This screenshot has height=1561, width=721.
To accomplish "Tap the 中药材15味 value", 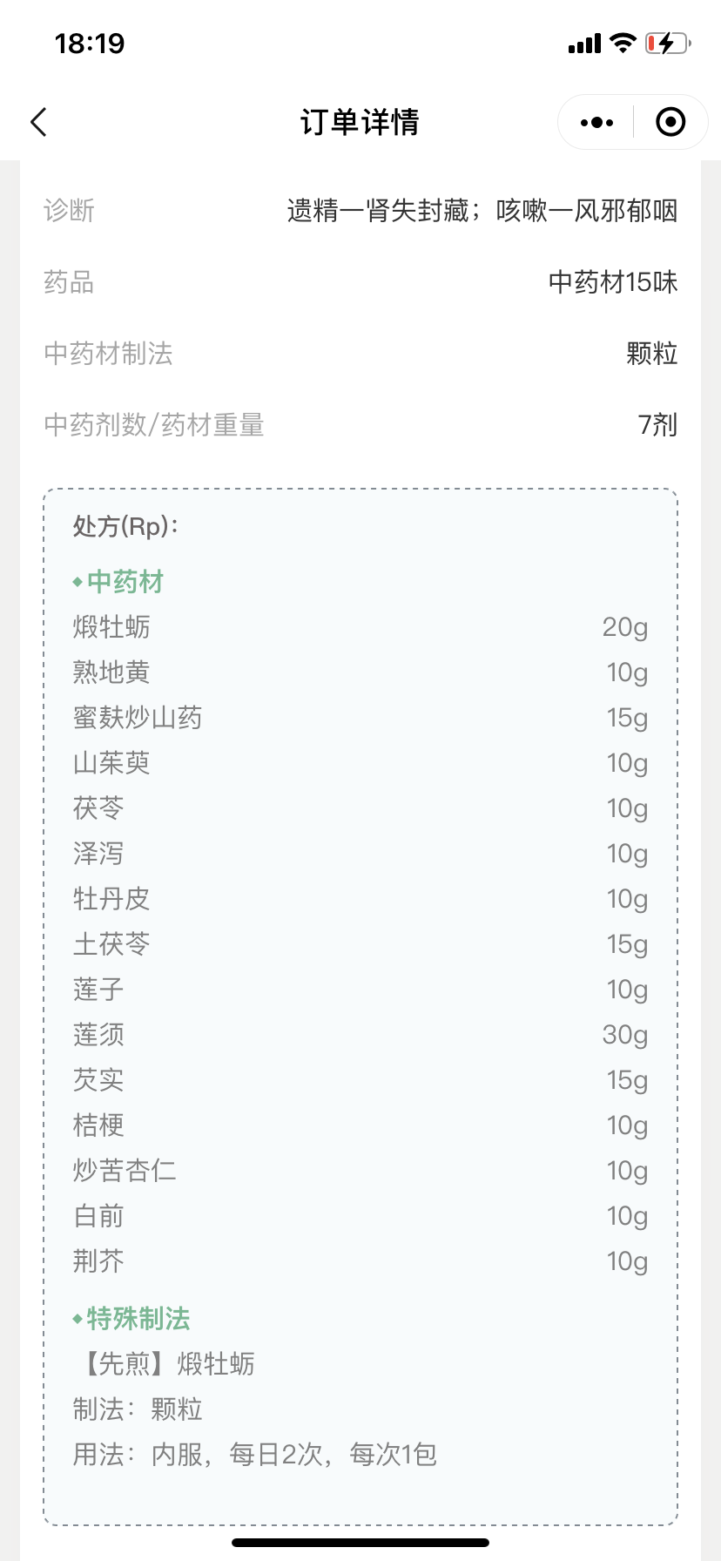I will tap(612, 282).
